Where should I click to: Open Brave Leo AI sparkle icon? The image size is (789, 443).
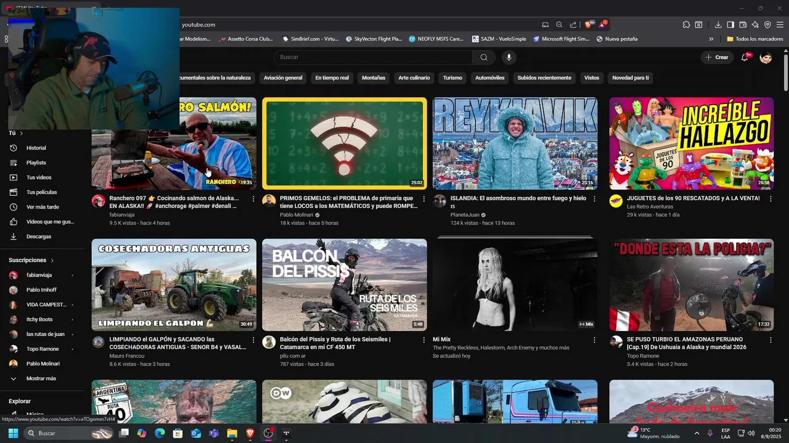tap(755, 25)
